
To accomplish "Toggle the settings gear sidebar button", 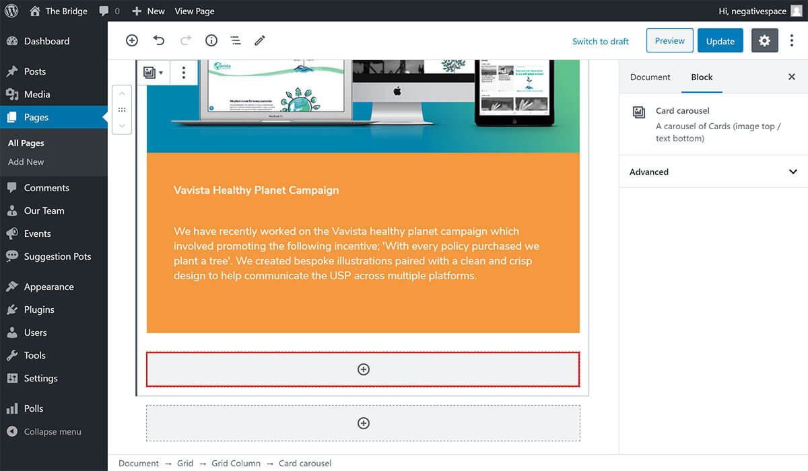I will tap(764, 40).
